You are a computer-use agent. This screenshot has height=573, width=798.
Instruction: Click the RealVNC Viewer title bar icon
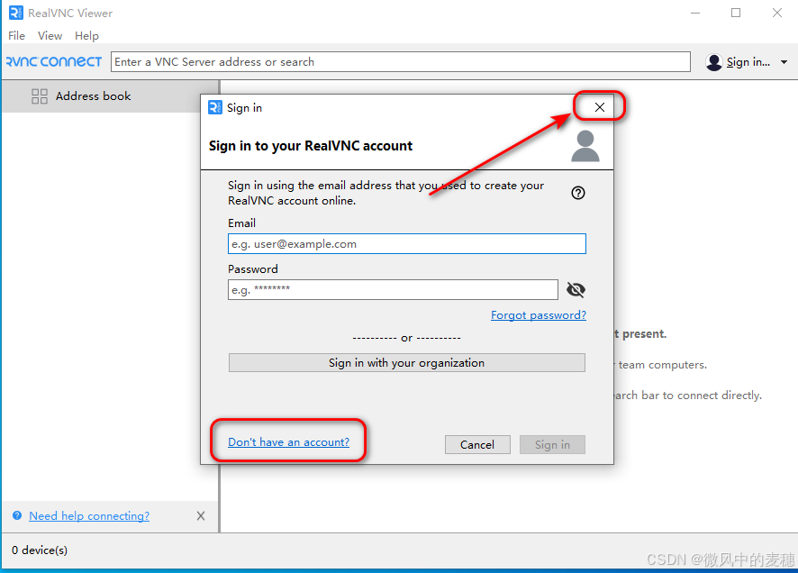pyautogui.click(x=16, y=13)
